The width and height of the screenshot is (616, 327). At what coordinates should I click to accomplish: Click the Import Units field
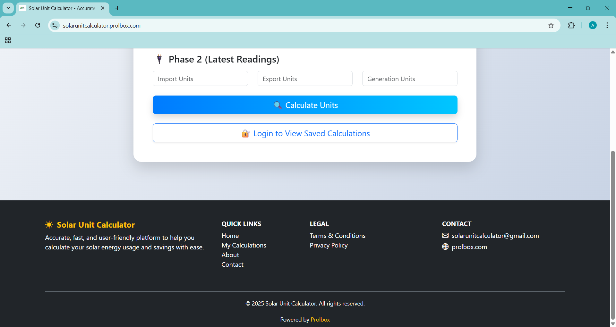click(200, 79)
